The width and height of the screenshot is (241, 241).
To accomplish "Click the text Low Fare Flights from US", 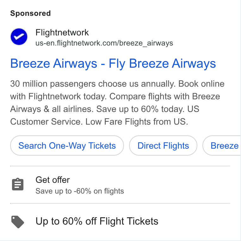I will 137,121.
